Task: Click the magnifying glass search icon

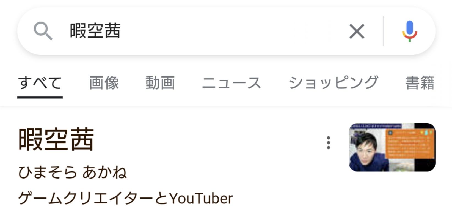Action: tap(43, 31)
